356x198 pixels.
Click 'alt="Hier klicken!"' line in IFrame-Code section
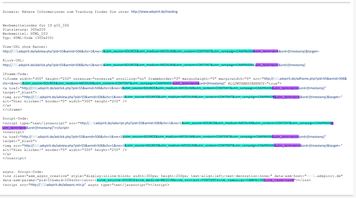[x=65, y=101]
